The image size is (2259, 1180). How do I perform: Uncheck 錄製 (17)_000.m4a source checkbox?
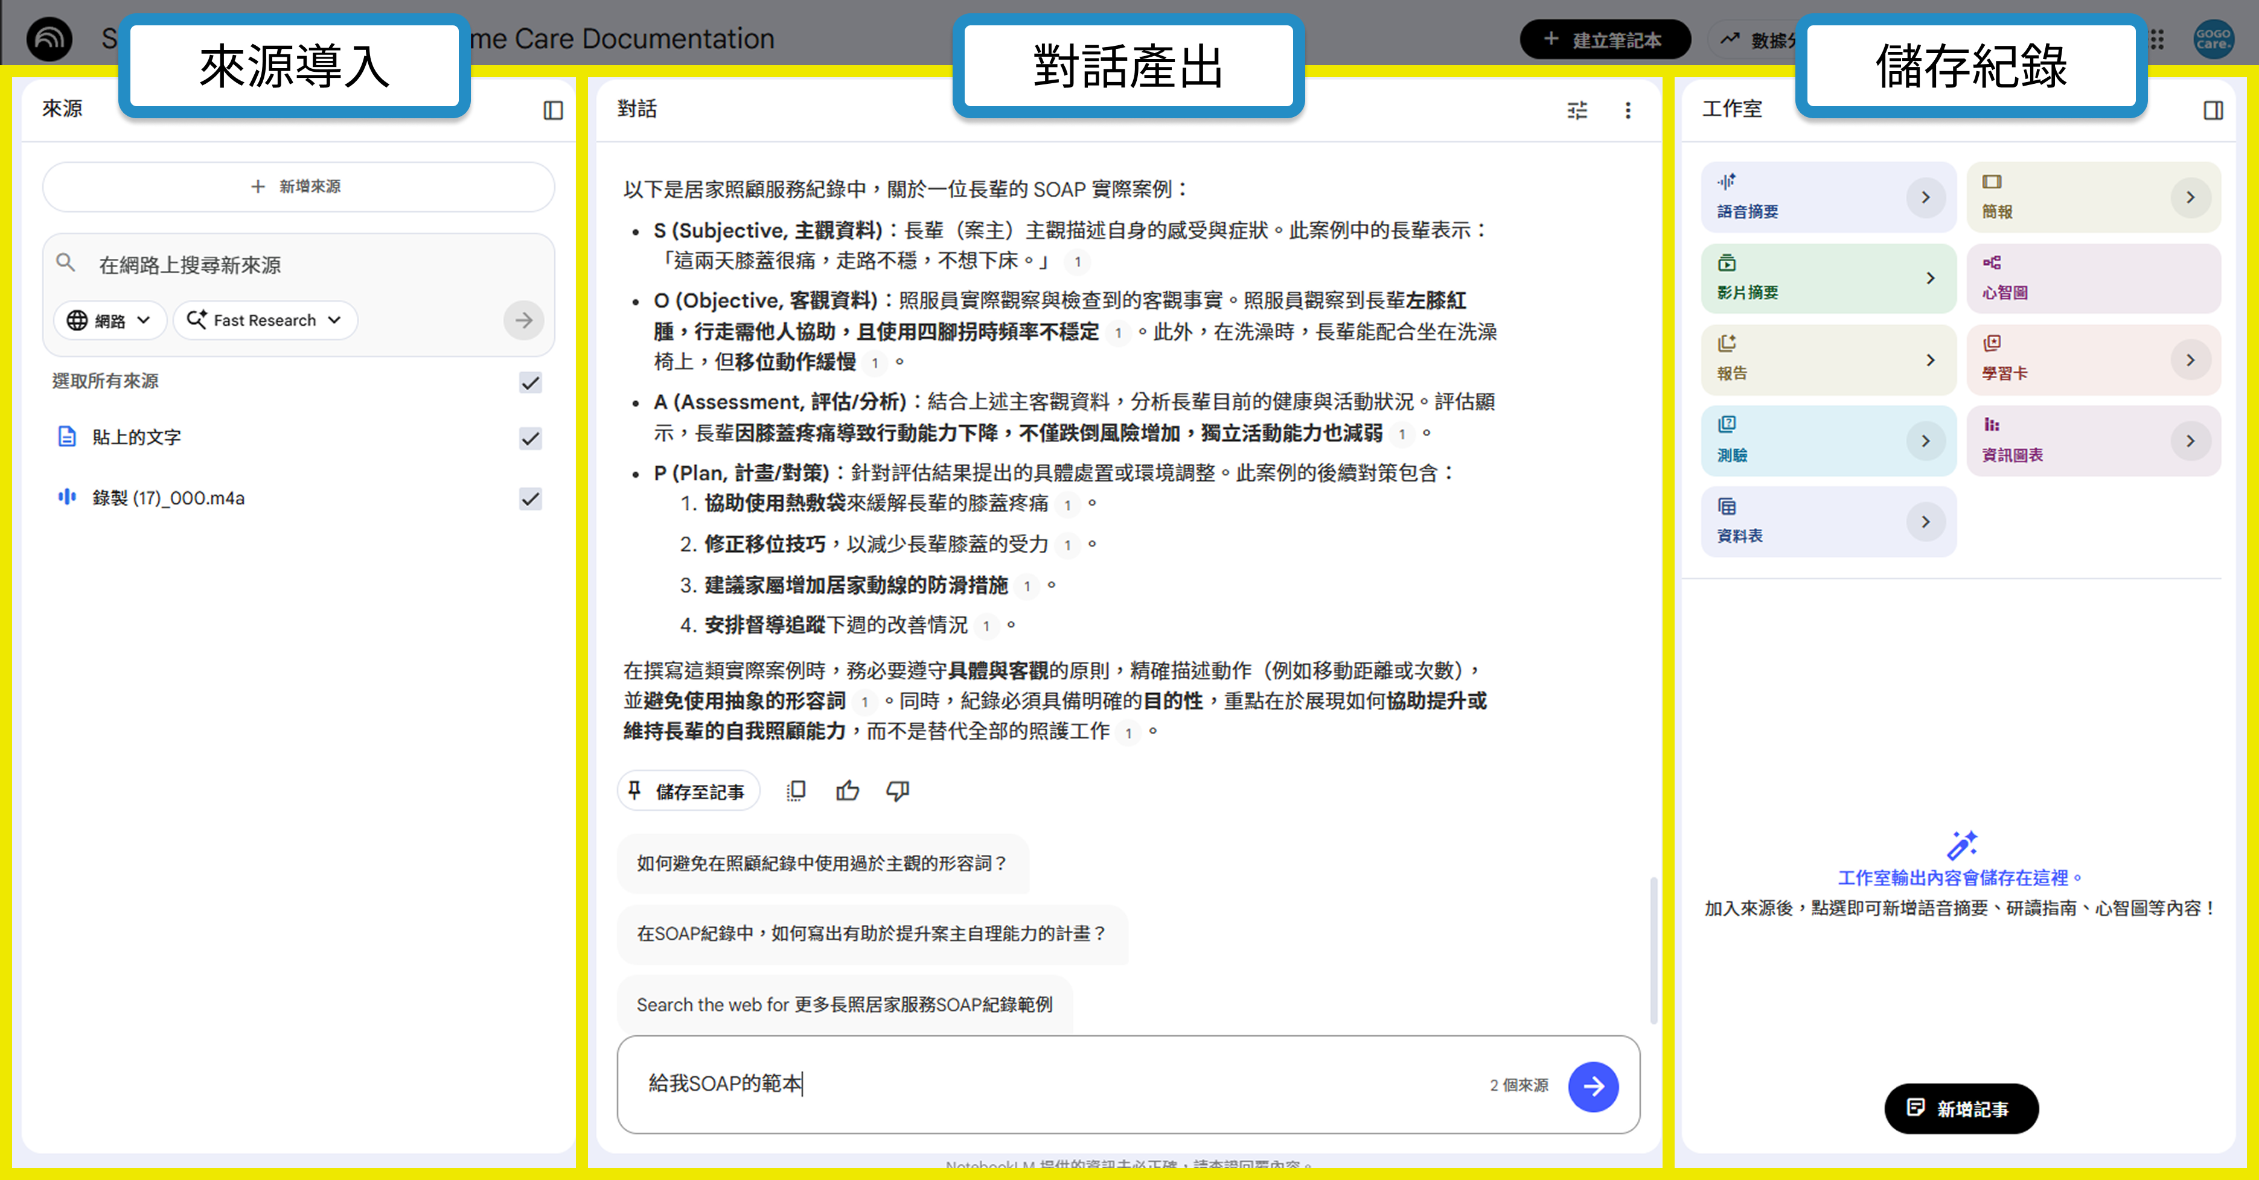click(x=531, y=498)
